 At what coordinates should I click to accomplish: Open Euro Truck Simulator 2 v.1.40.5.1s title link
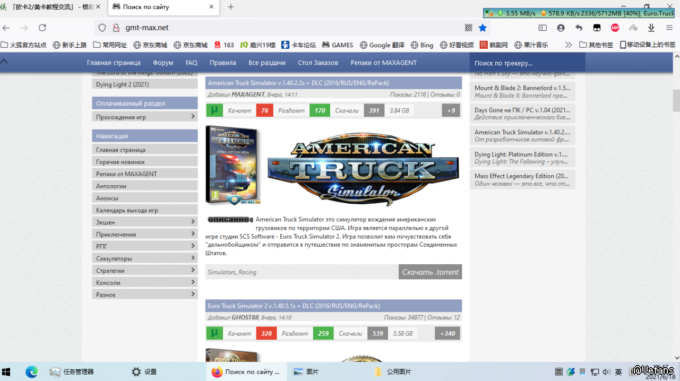pyautogui.click(x=294, y=306)
